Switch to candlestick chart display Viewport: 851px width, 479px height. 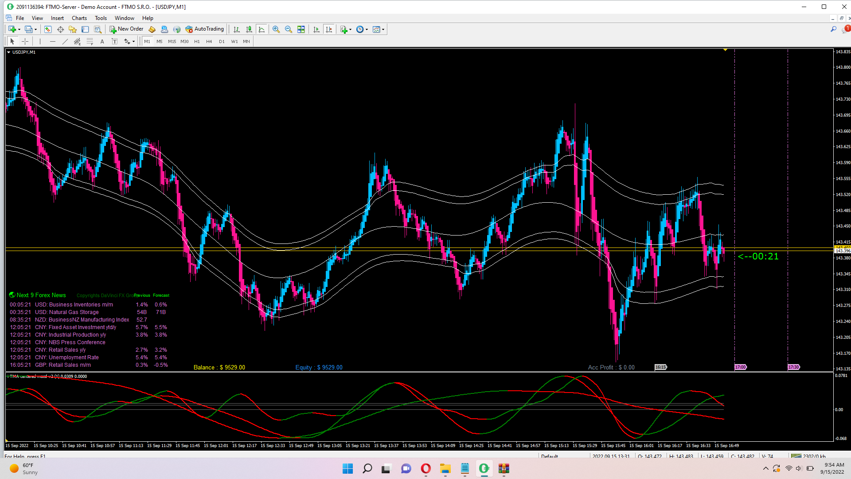(x=249, y=29)
